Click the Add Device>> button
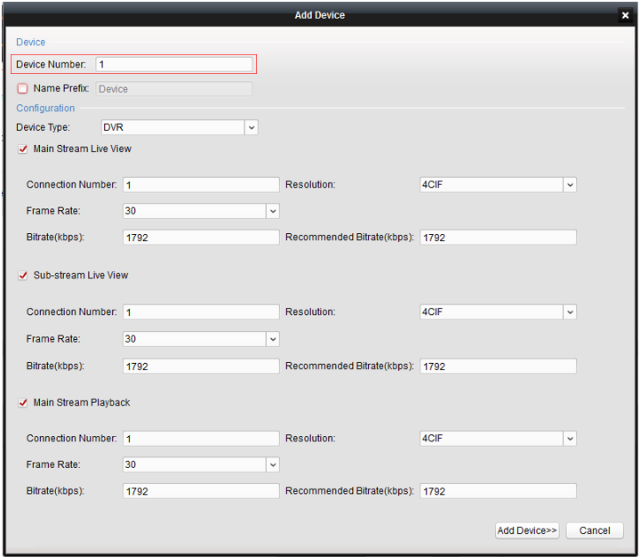The width and height of the screenshot is (640, 557). pos(527,530)
